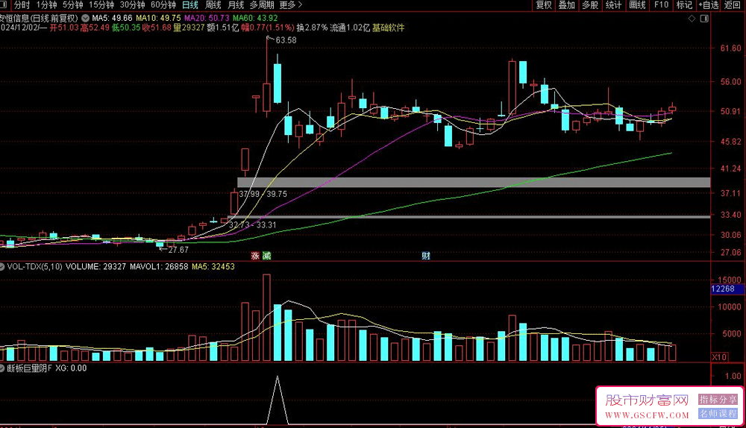Click the 换2.87% turnover value
Viewport: 746px width, 428px height.
(x=312, y=28)
